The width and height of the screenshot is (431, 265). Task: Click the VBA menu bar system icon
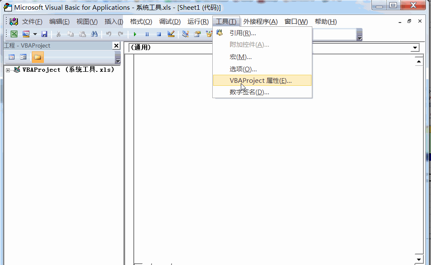tap(14, 21)
